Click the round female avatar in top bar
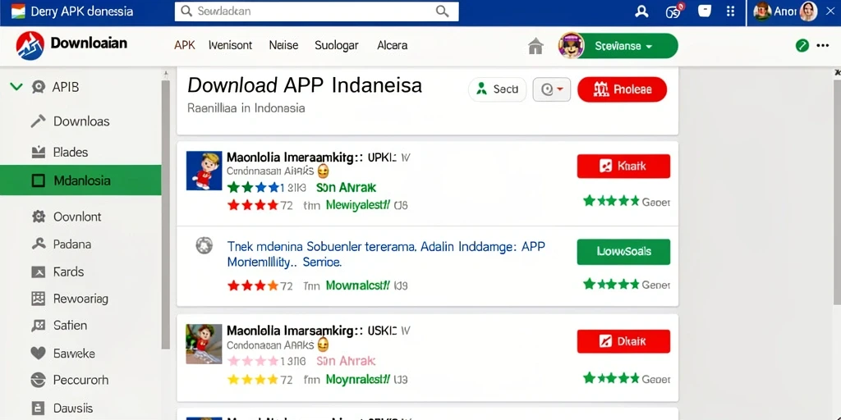Screen dimensions: 841x420 [x=808, y=11]
